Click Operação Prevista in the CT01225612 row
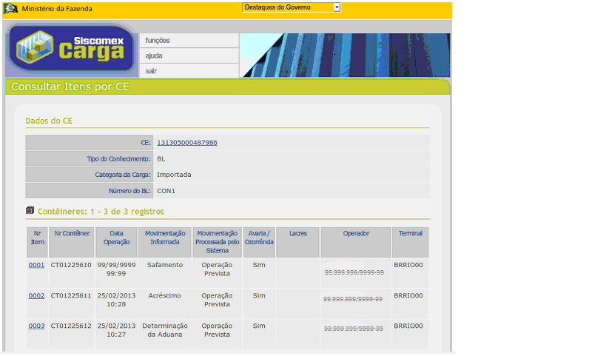 click(x=217, y=330)
